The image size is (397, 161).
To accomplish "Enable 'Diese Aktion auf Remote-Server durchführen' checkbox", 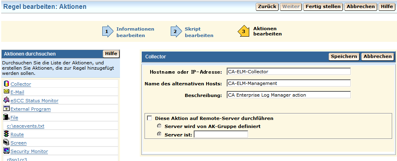I will point(150,118).
